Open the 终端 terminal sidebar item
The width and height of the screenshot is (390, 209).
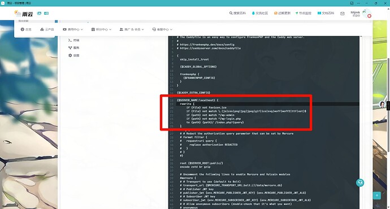pyautogui.click(x=73, y=40)
